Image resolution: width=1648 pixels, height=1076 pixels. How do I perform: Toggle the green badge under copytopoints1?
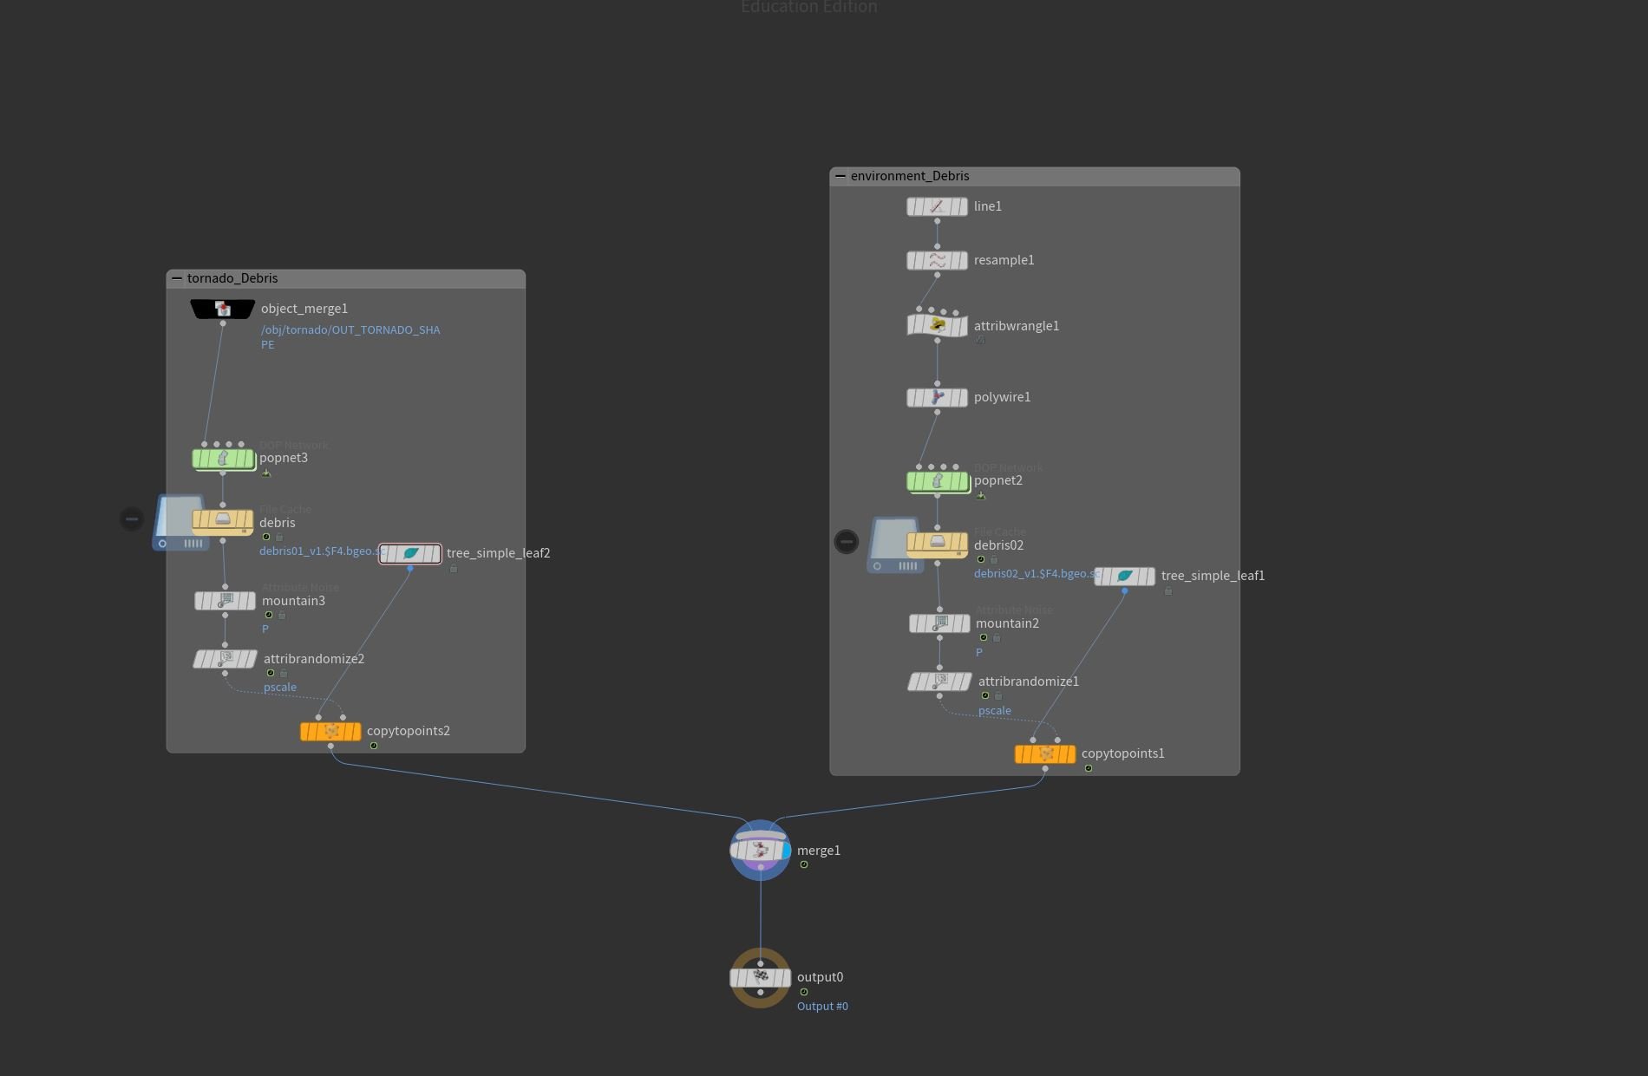coord(1089,768)
